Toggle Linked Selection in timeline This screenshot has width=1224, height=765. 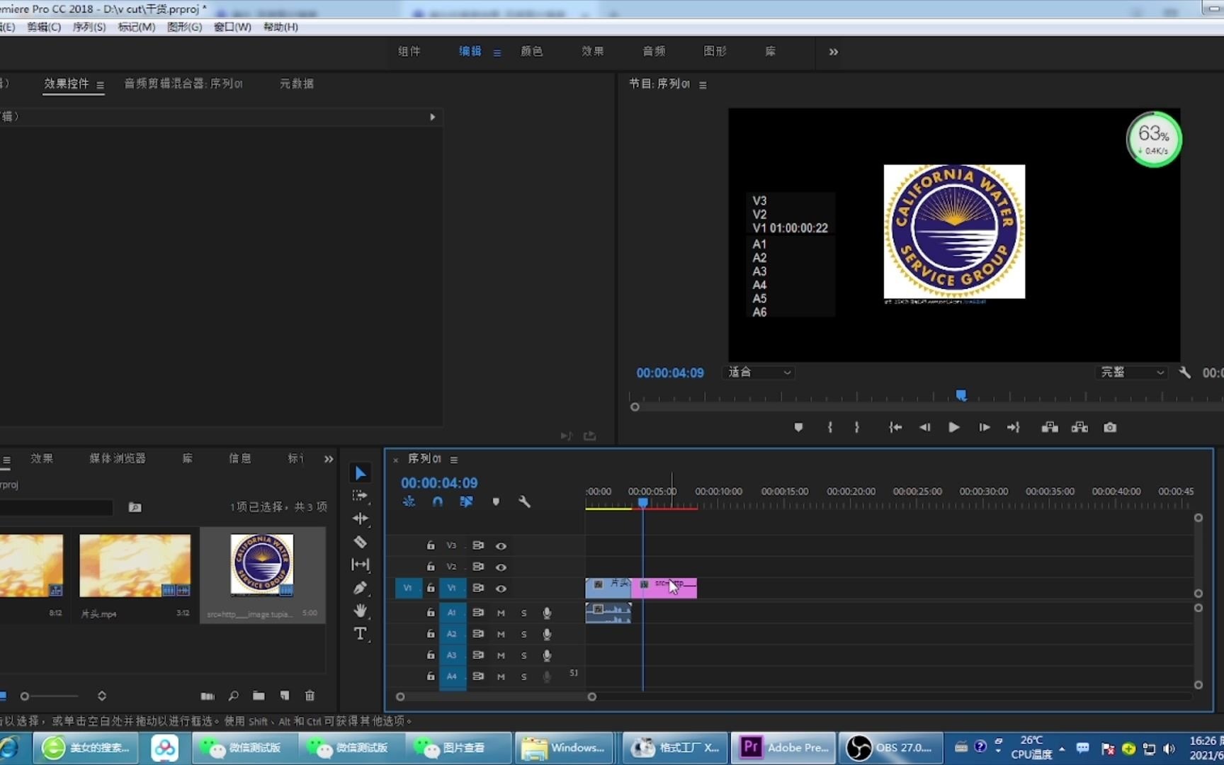(x=466, y=501)
